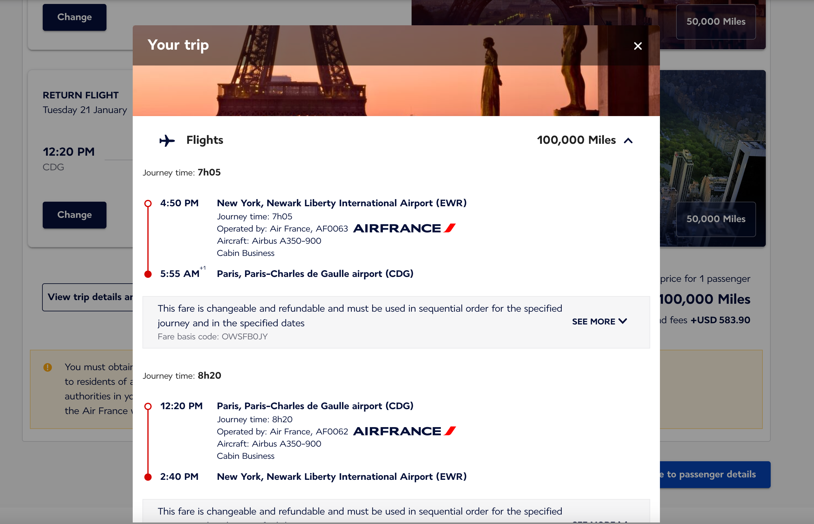Expand SEE MORE for first fare conditions

tap(599, 321)
